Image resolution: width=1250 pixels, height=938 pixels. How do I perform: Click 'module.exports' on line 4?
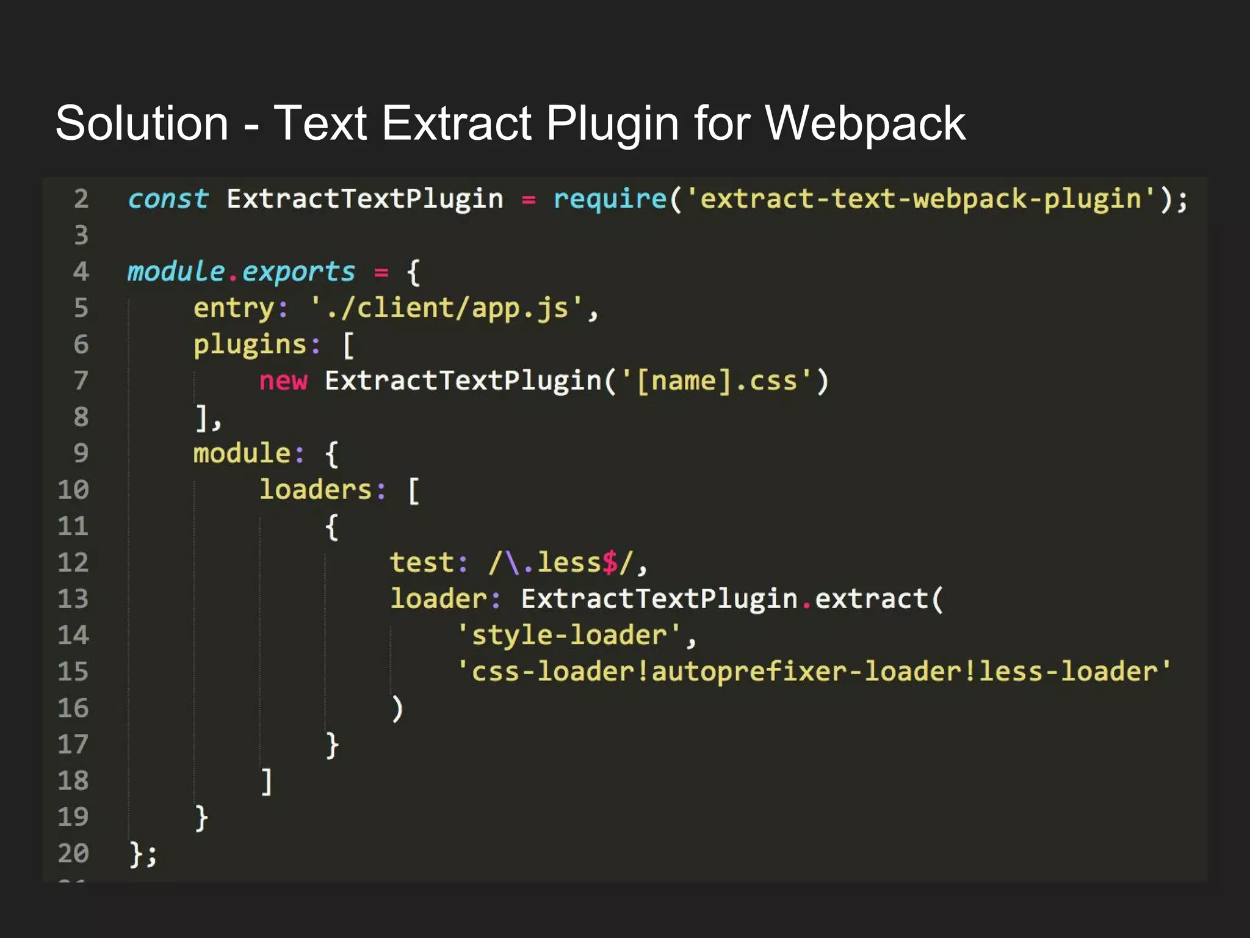pos(241,272)
